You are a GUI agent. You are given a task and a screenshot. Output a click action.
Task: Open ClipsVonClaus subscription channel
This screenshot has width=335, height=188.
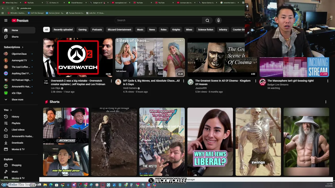tap(18, 54)
